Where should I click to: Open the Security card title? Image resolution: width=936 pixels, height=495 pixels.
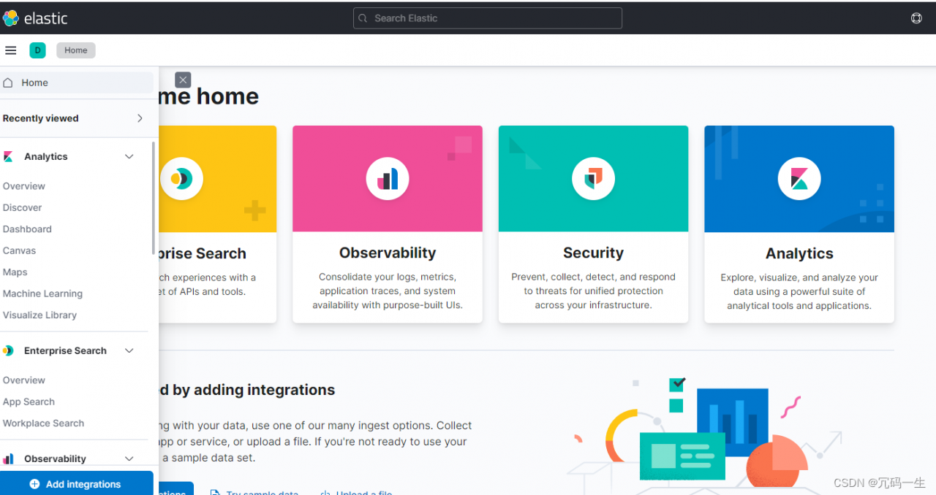coord(593,253)
